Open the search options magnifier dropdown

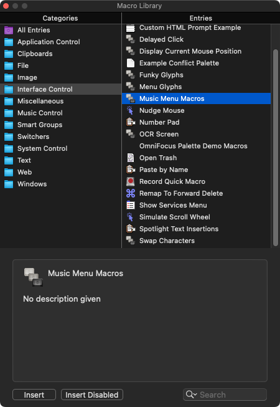192,395
